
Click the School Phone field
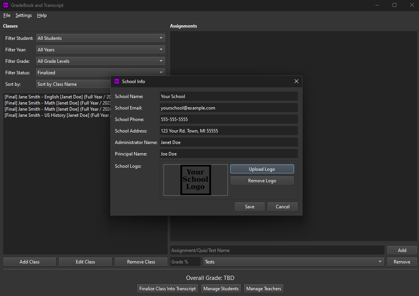[229, 119]
